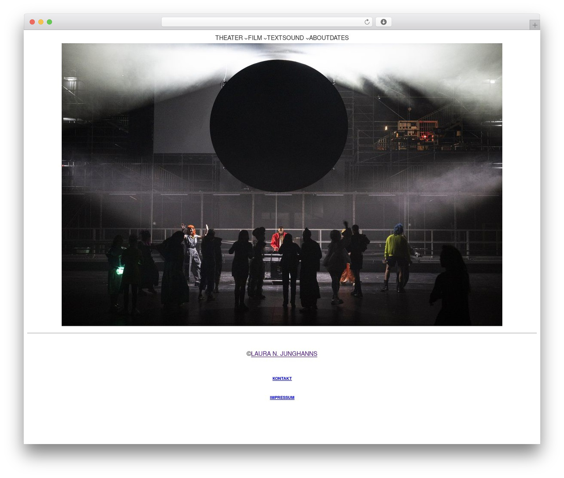Open the KONTAKT link
The image size is (564, 478).
click(282, 378)
